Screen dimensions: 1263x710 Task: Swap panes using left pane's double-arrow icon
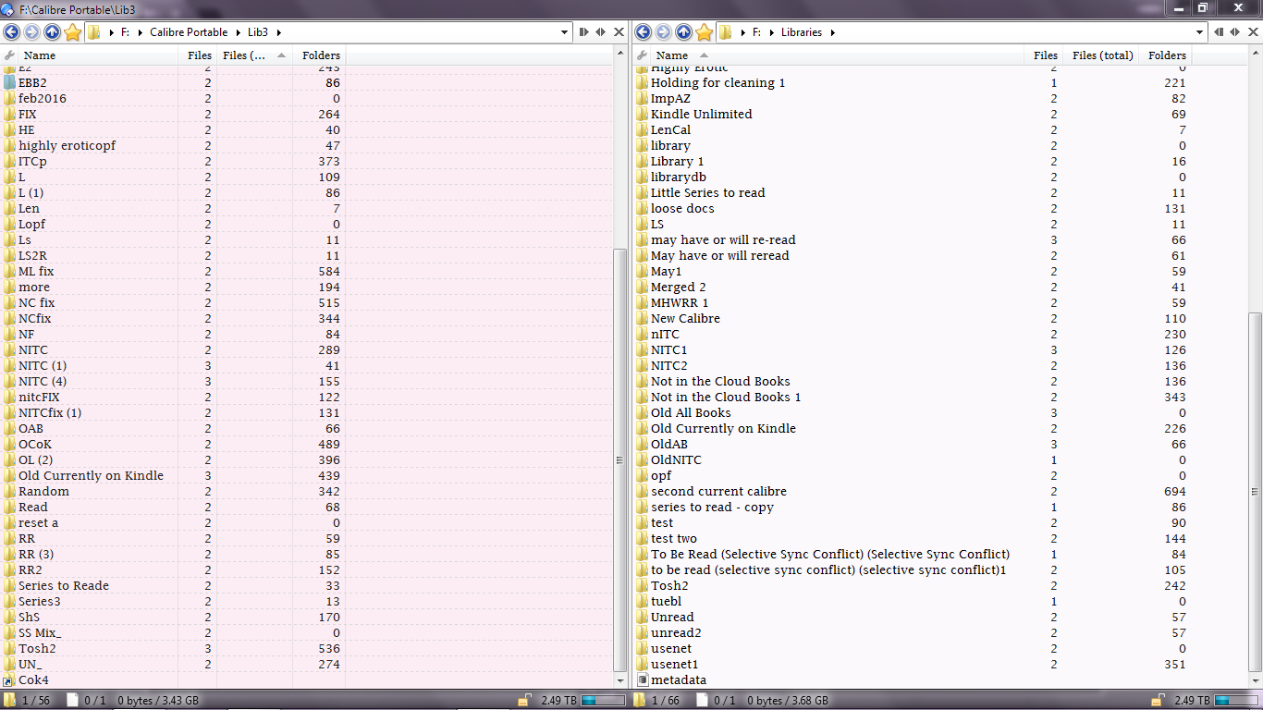(x=601, y=32)
